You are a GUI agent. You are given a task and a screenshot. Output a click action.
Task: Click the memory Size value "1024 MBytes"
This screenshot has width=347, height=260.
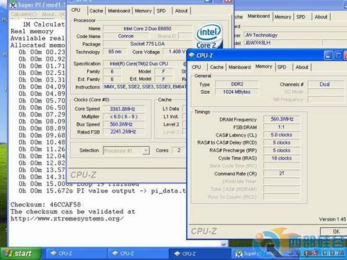coord(237,92)
